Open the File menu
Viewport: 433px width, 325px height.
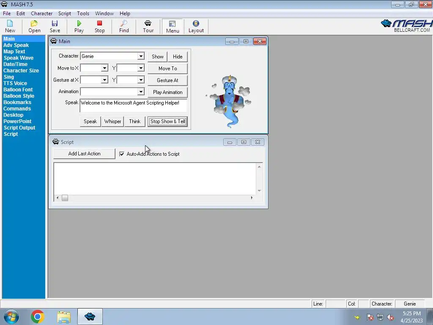click(7, 13)
